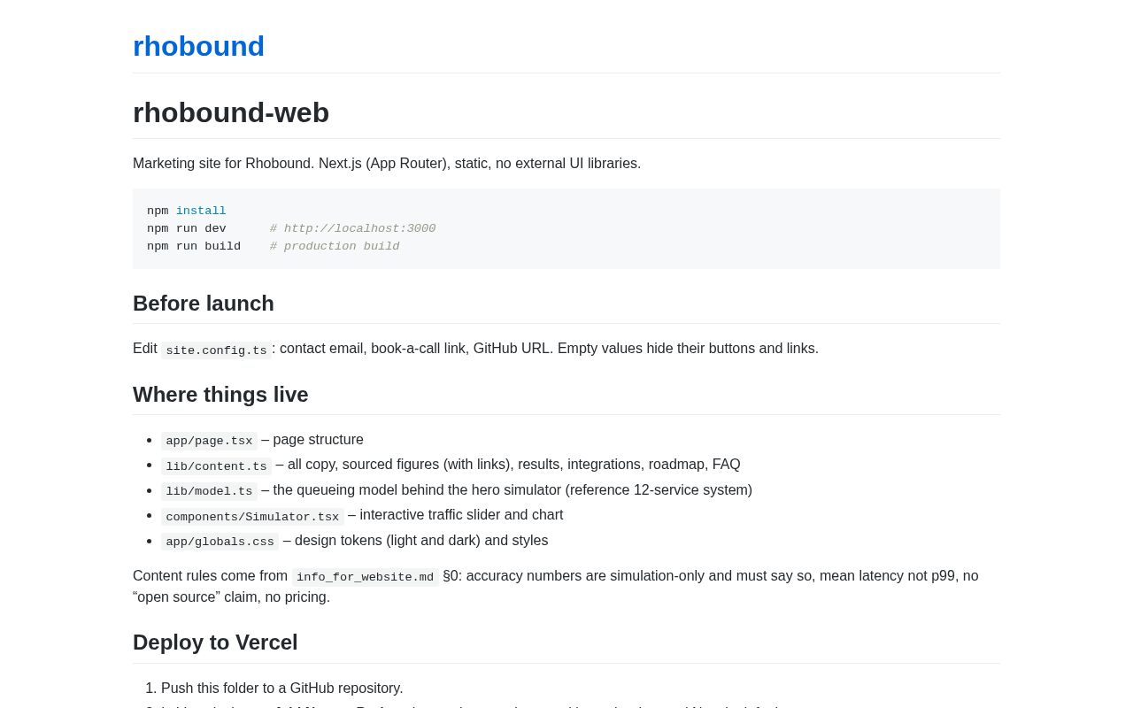Click the Marketing site for Rhobound description
1133x708 pixels.
[x=387, y=164]
